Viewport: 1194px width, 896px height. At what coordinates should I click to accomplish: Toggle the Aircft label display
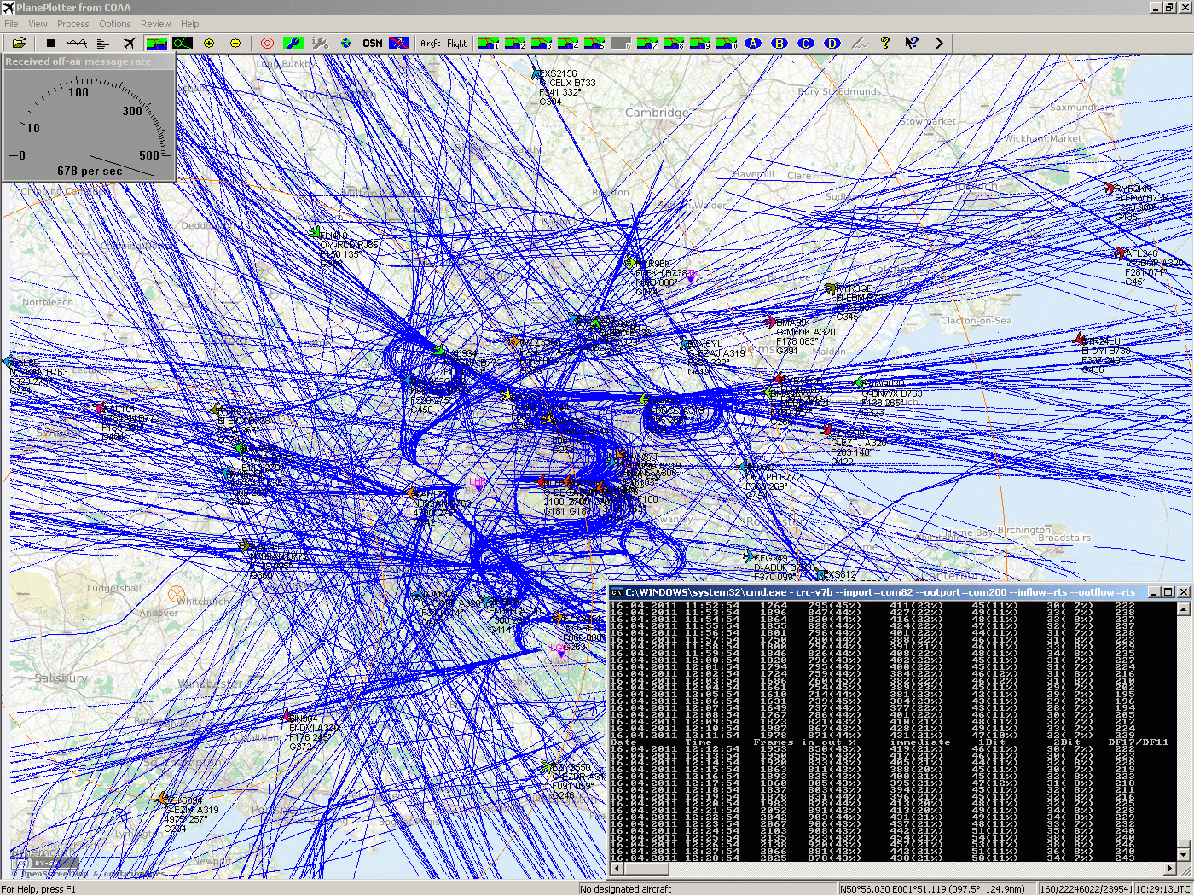[431, 43]
